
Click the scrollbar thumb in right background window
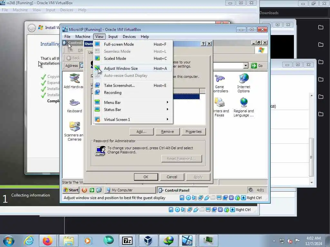pyautogui.click(x=312, y=157)
